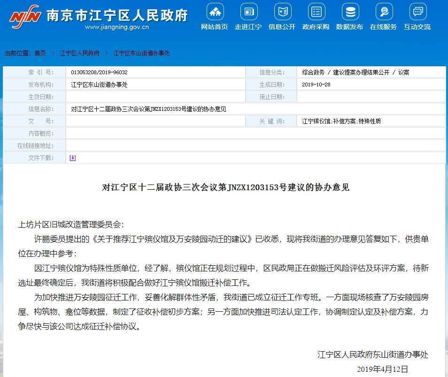Viewport: 448px width, 377px height.
Task: Select index number 013053208/2019-96032
Action: click(99, 73)
